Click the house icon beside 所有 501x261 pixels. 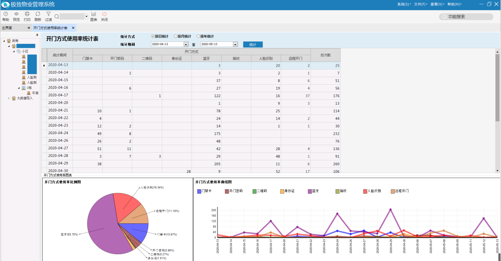(9, 41)
